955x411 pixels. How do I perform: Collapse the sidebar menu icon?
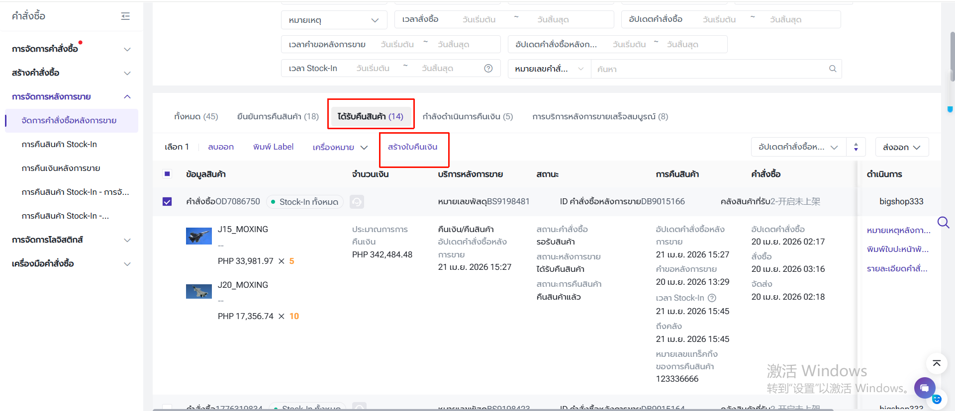click(x=125, y=16)
